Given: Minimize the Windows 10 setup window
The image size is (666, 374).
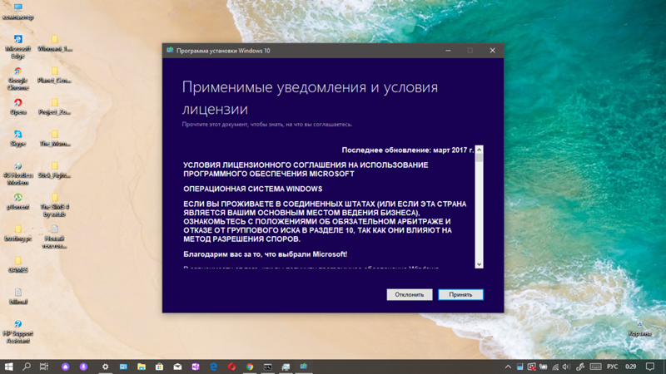Looking at the screenshot, I should [448, 51].
